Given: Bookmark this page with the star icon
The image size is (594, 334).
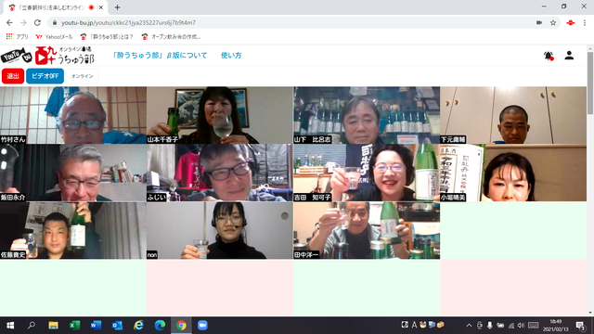Looking at the screenshot, I should click(x=553, y=22).
